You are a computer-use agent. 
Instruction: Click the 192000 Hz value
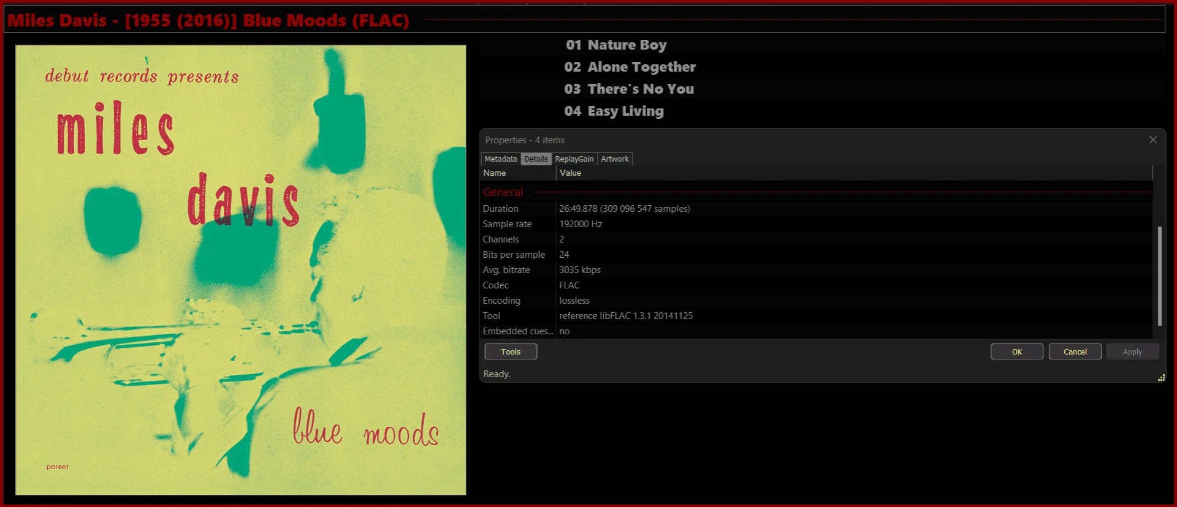(x=581, y=224)
